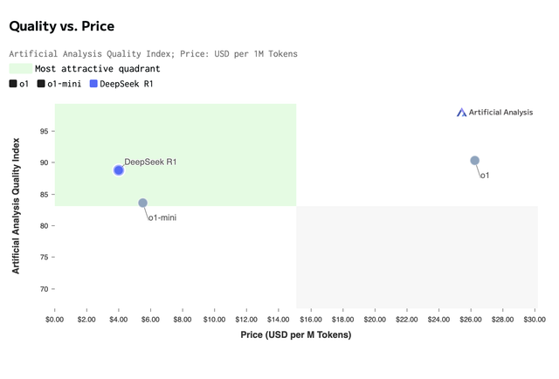This screenshot has height=379, width=559.
Task: Click the Price (USD per M Tokens) axis title
Action: [296, 334]
